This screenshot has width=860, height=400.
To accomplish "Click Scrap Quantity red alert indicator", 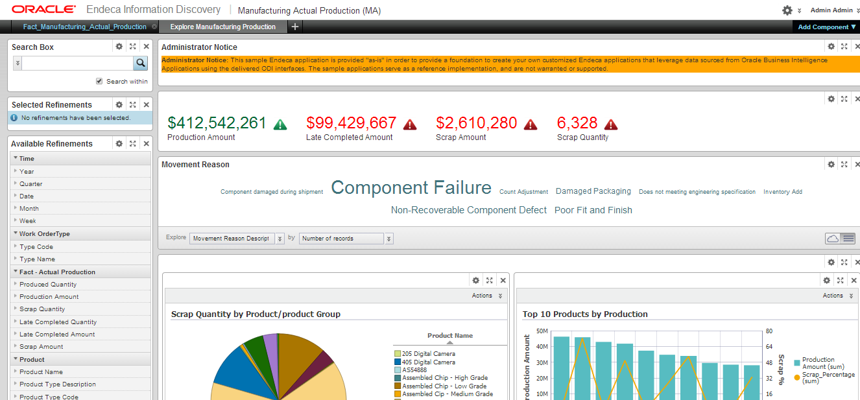I will [611, 124].
